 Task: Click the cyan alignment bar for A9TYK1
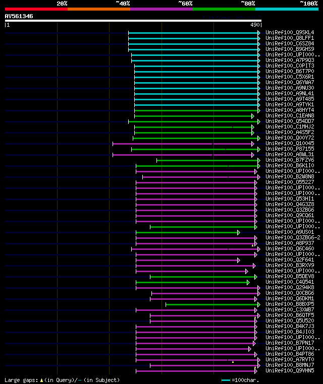197,105
